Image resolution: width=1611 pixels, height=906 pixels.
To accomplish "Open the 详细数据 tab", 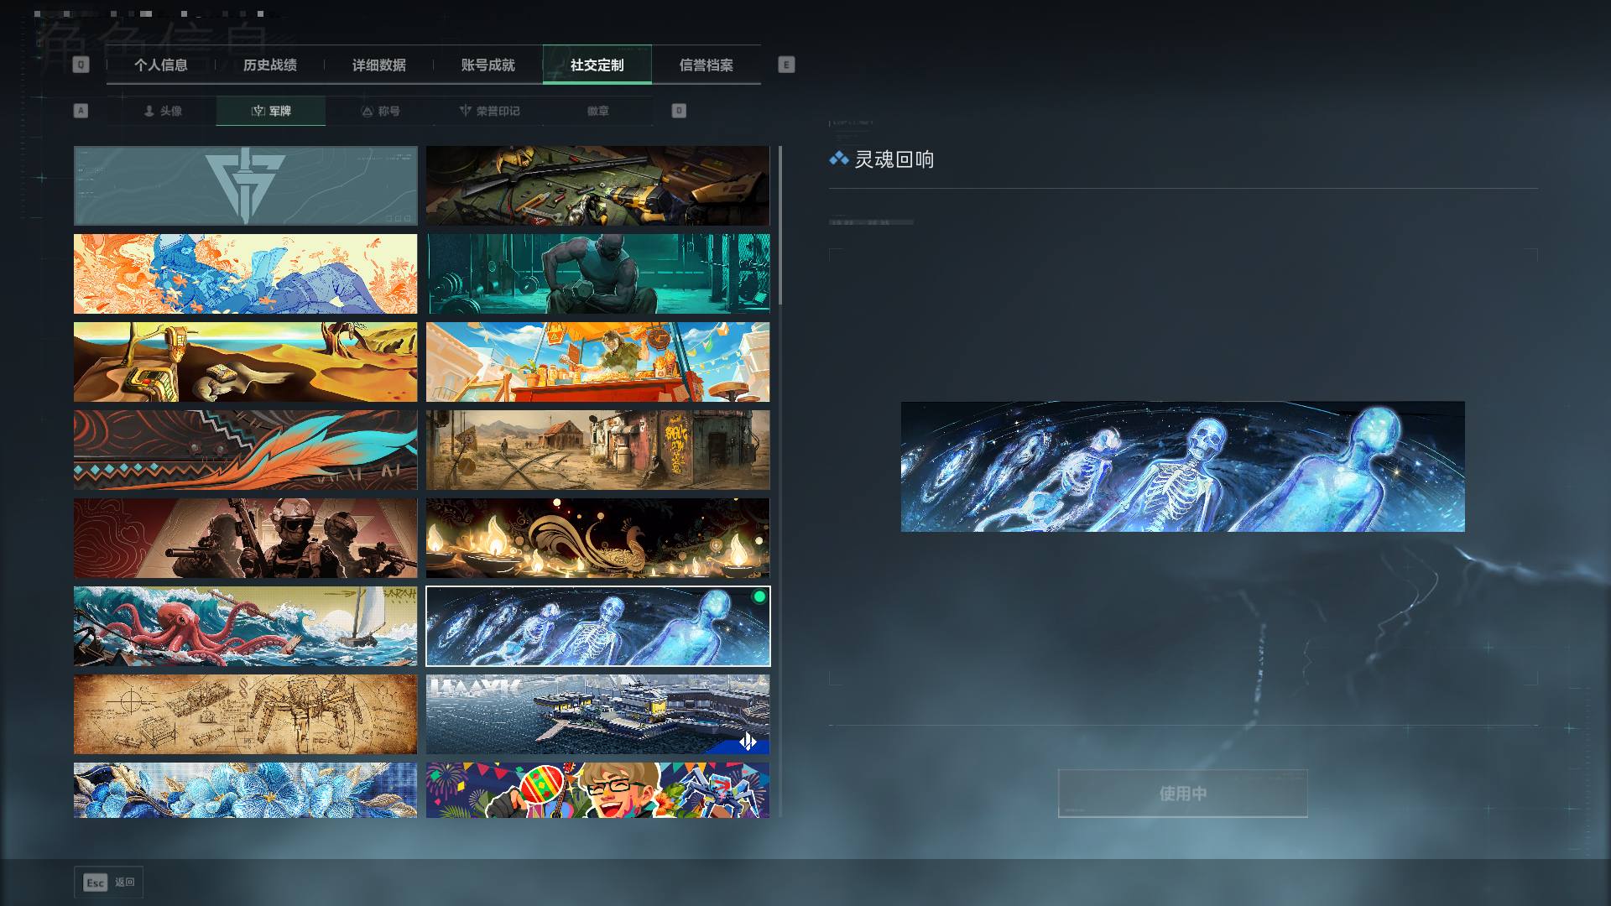I will point(379,65).
